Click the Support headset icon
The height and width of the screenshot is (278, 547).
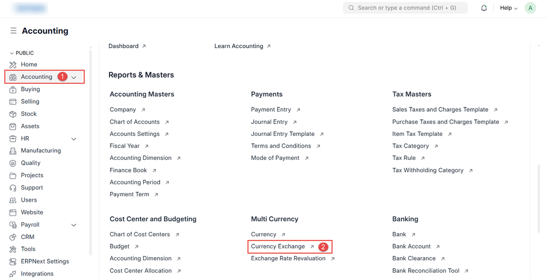point(13,188)
